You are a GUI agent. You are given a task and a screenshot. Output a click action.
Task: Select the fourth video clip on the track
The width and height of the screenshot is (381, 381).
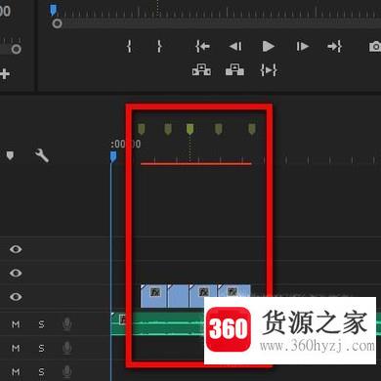(234, 291)
